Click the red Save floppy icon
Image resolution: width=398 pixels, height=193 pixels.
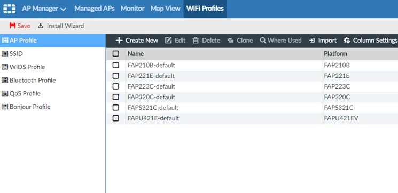tap(12, 26)
